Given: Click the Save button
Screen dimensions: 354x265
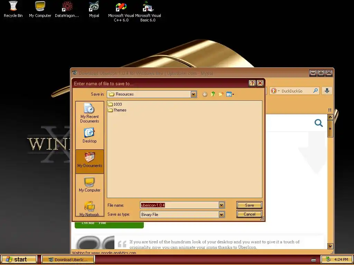Looking at the screenshot, I should [249, 205].
